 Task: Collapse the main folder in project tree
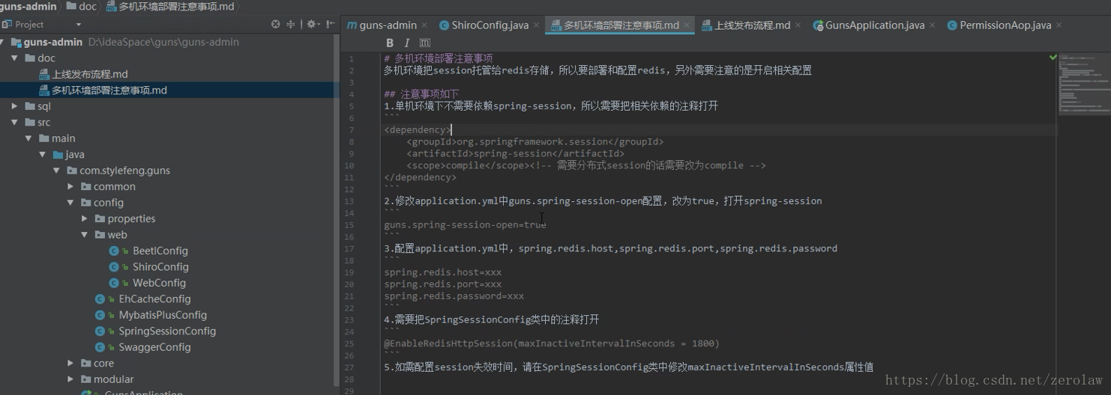28,138
